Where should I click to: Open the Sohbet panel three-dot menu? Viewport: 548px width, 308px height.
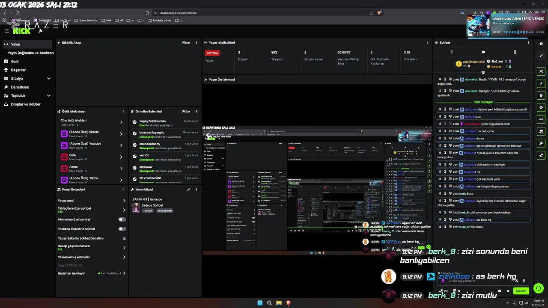coord(528,43)
